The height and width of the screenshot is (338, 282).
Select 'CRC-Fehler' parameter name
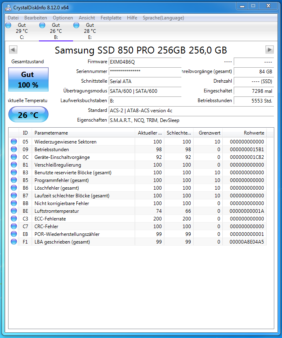(x=46, y=227)
